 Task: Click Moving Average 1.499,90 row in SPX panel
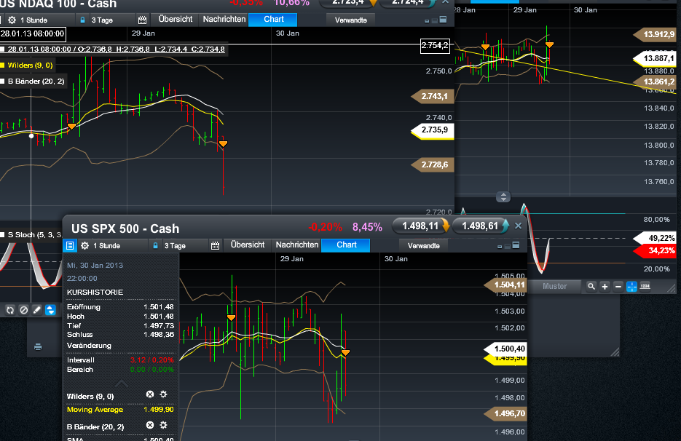[x=120, y=409]
